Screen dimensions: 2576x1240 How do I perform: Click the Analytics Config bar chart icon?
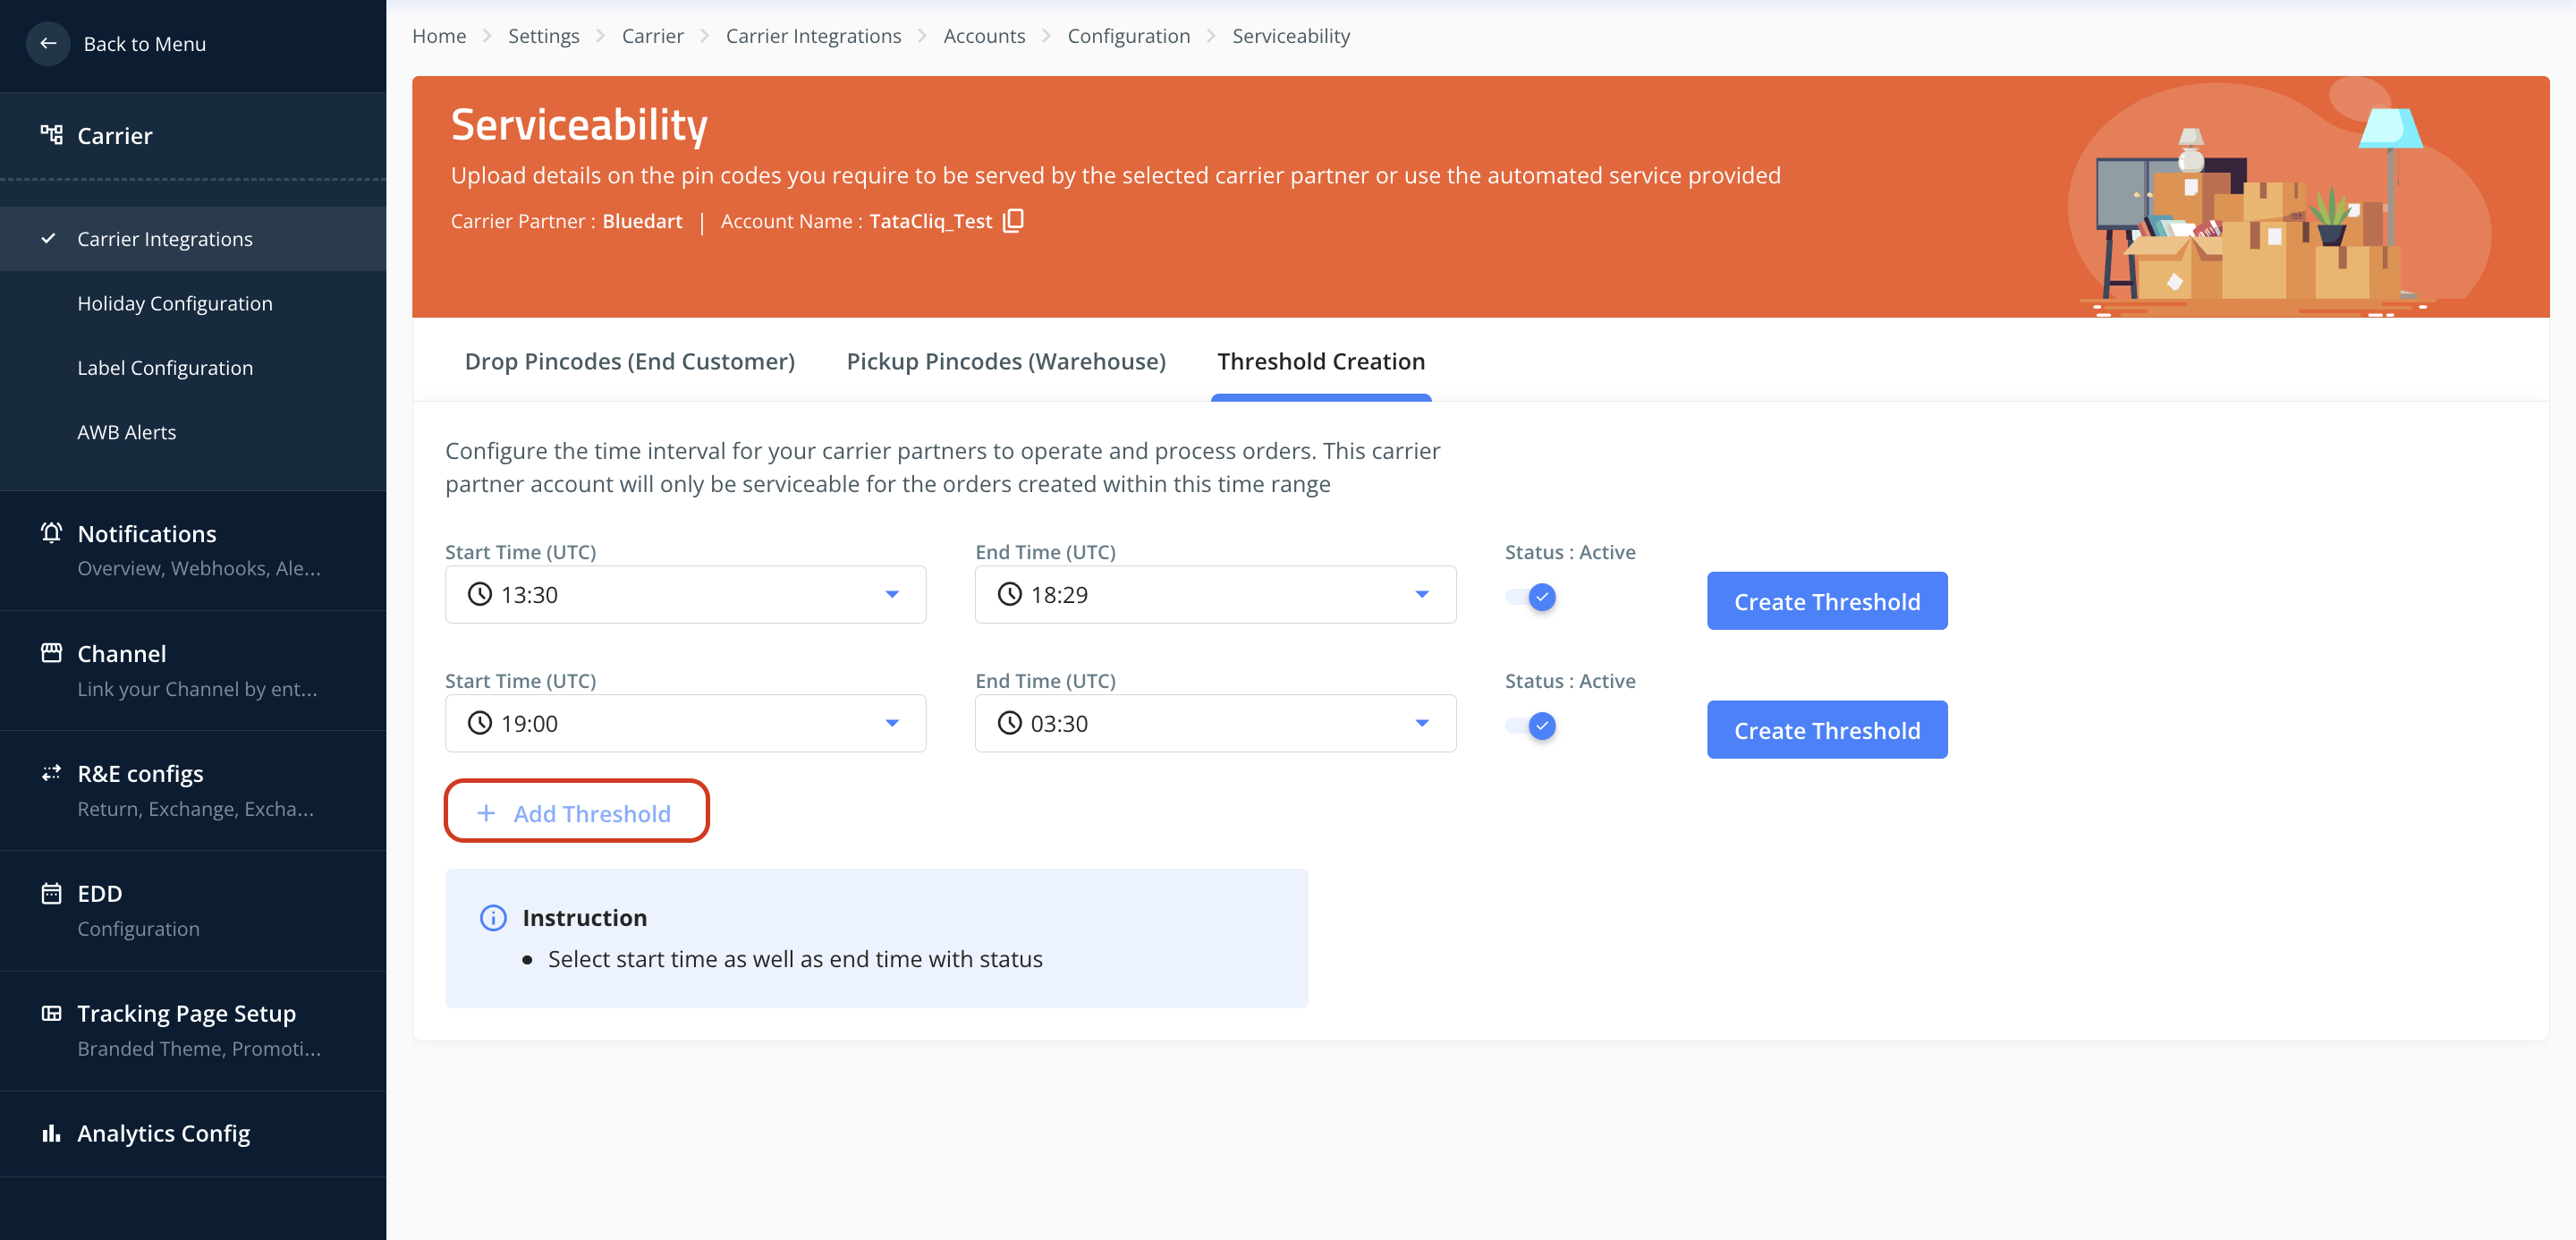click(x=51, y=1133)
